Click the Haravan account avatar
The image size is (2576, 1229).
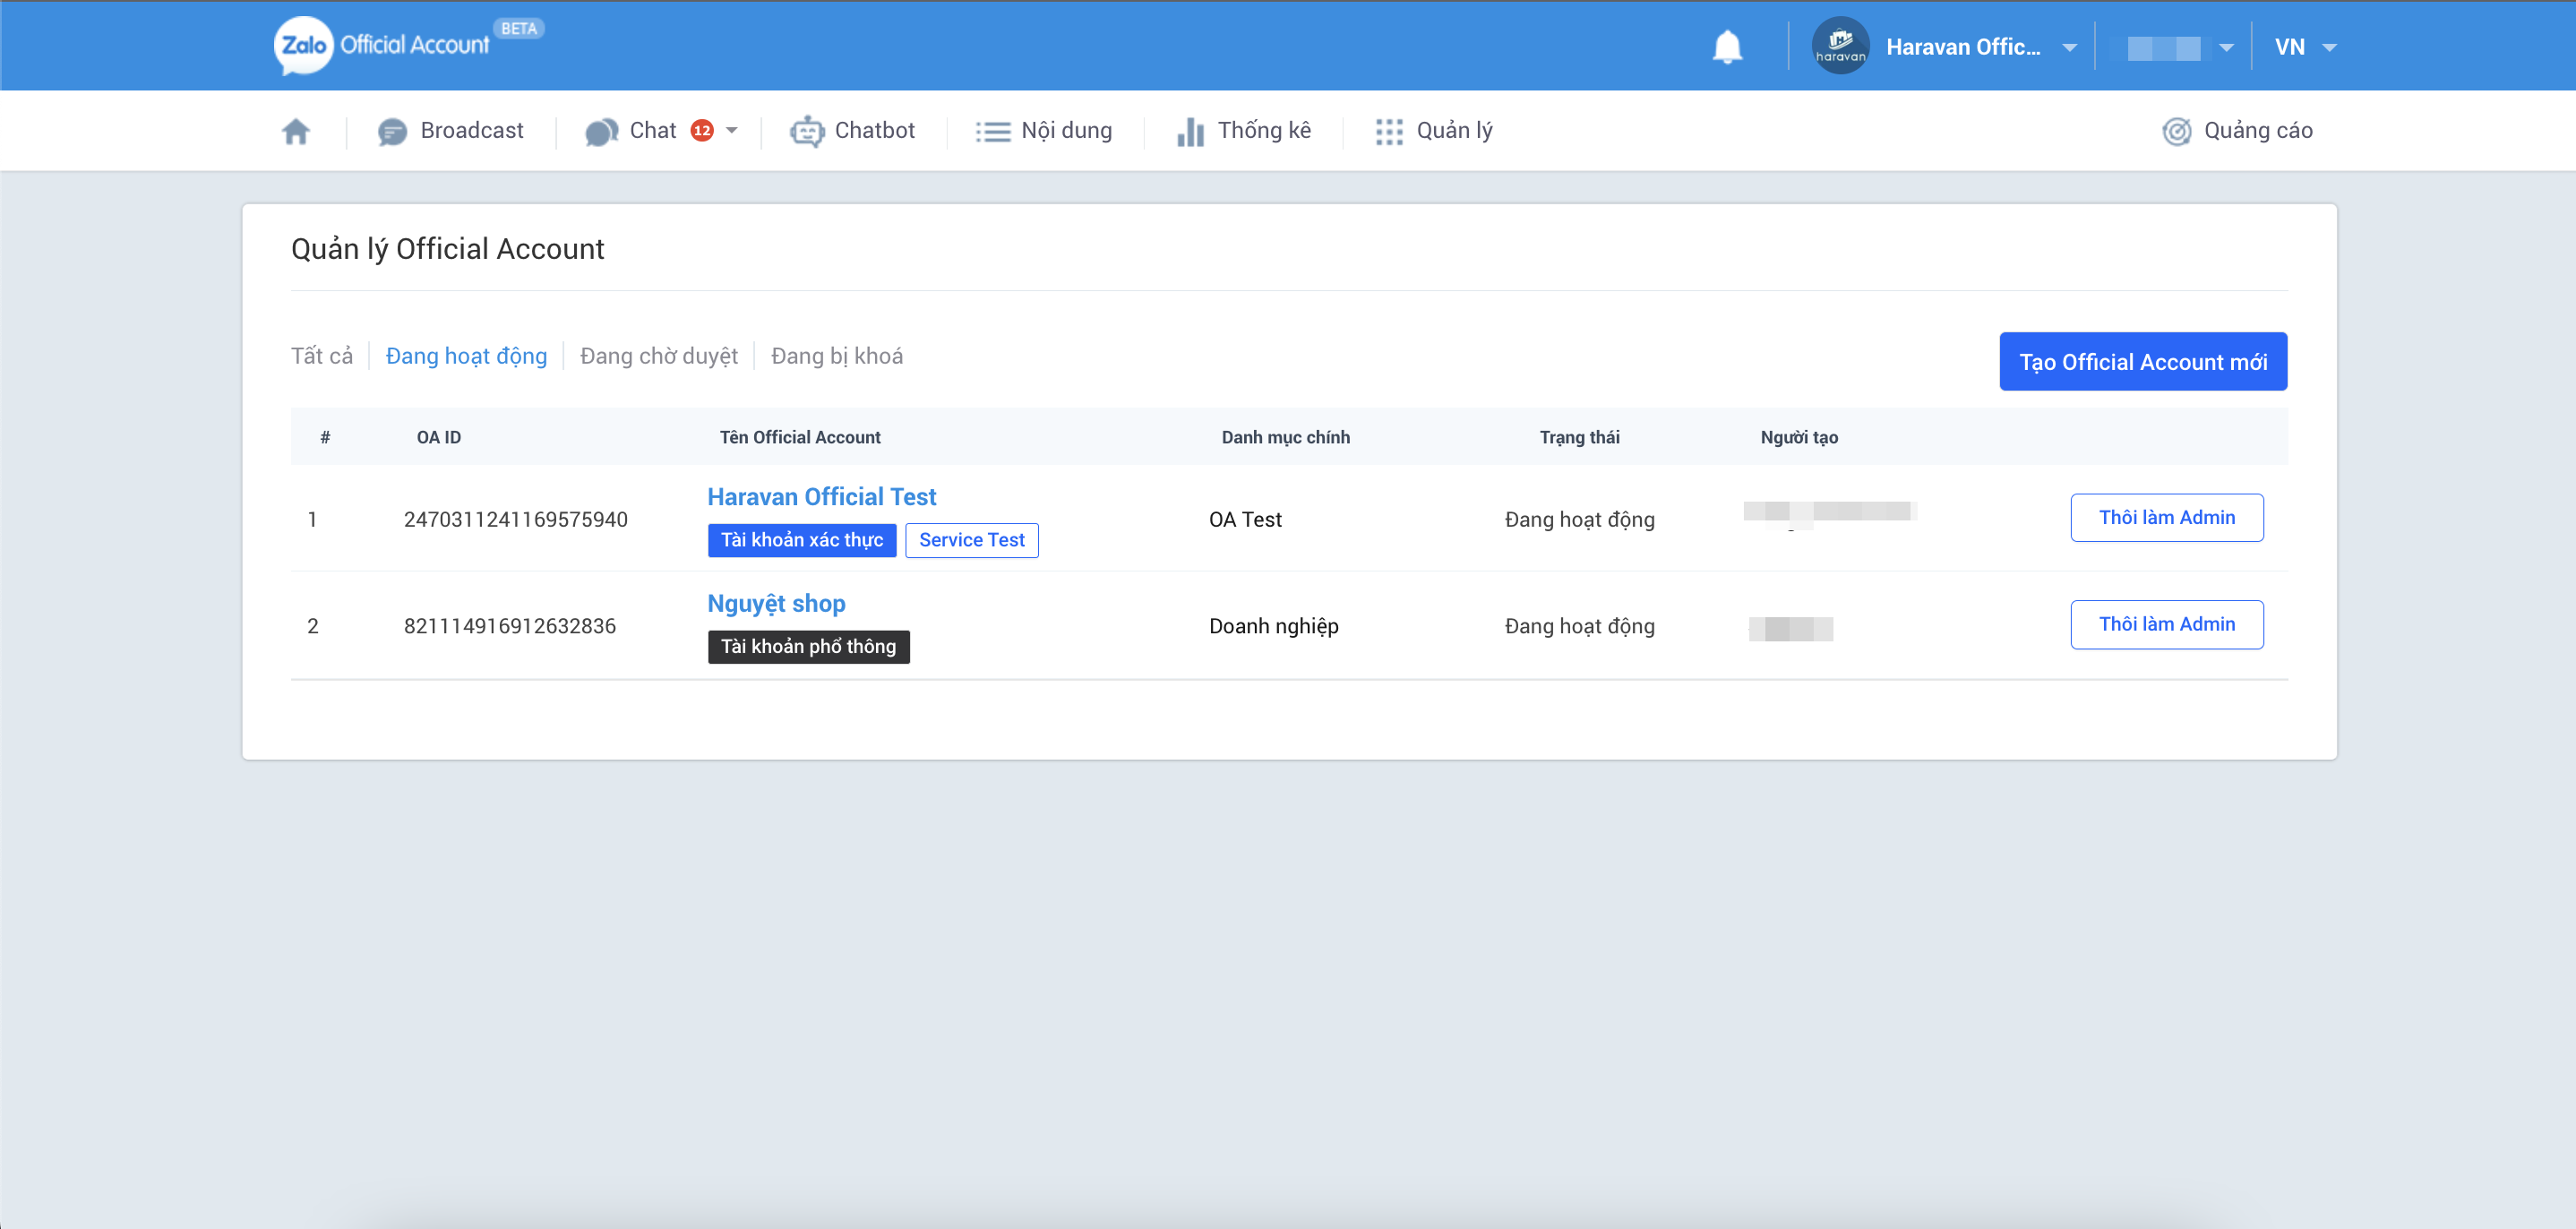point(1840,46)
